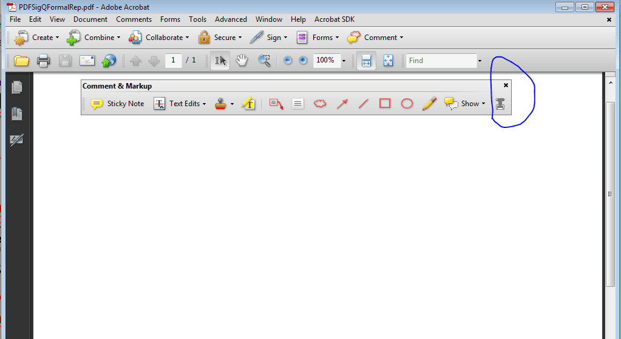Click the Print icon
The image size is (621, 339).
tap(43, 61)
